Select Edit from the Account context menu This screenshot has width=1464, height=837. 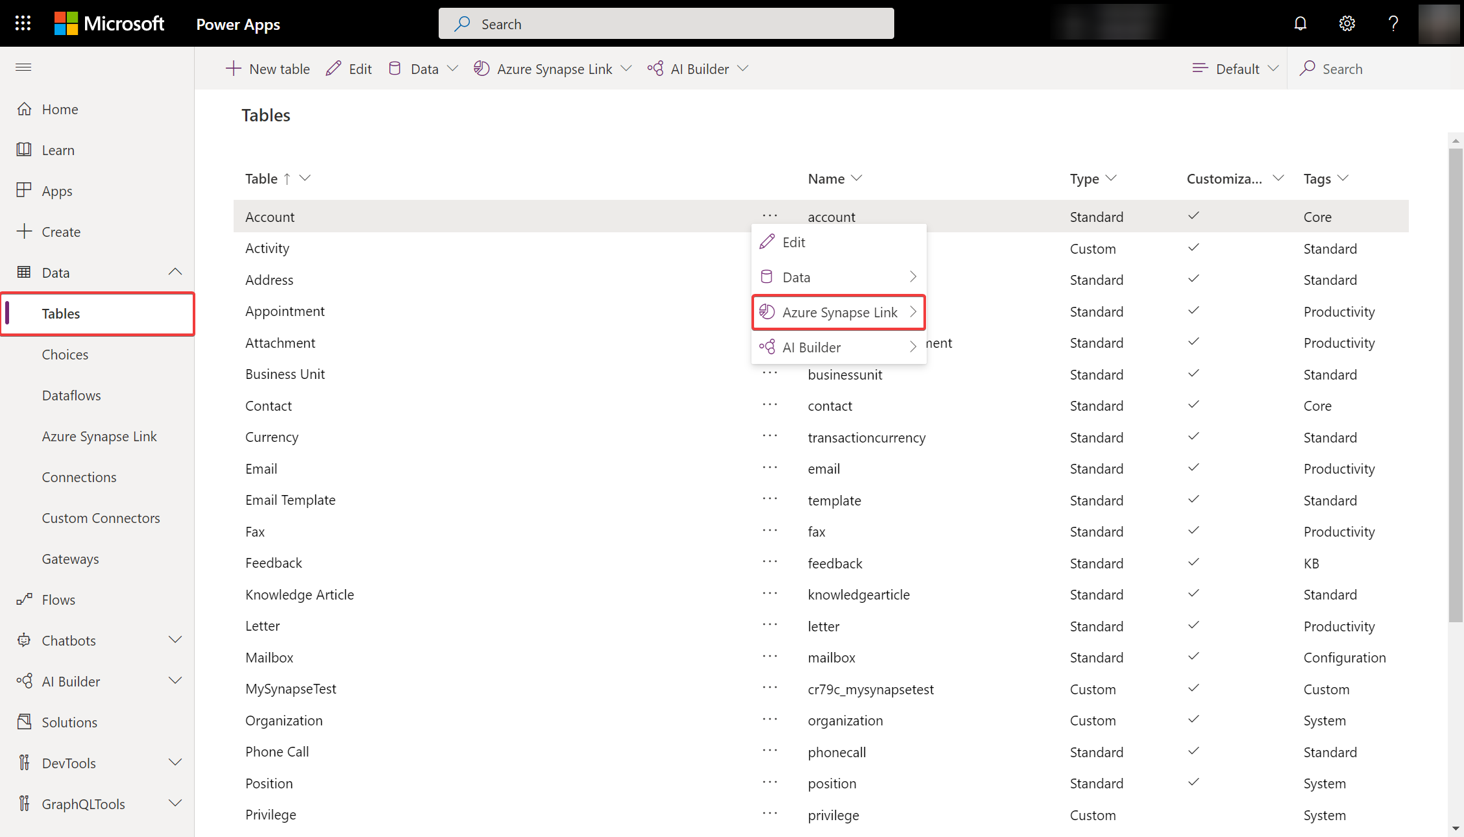click(794, 242)
